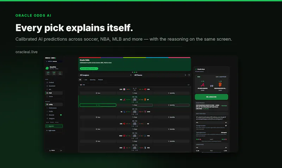Click the 128 picks stat card

(48, 73)
